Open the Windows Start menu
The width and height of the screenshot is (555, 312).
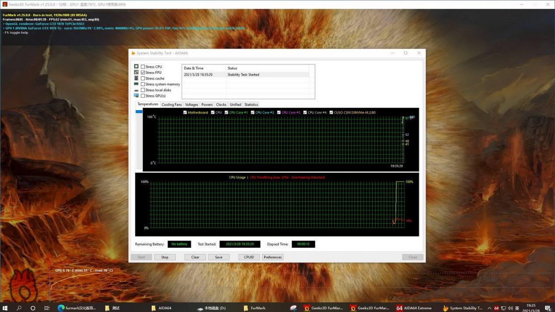(5, 308)
